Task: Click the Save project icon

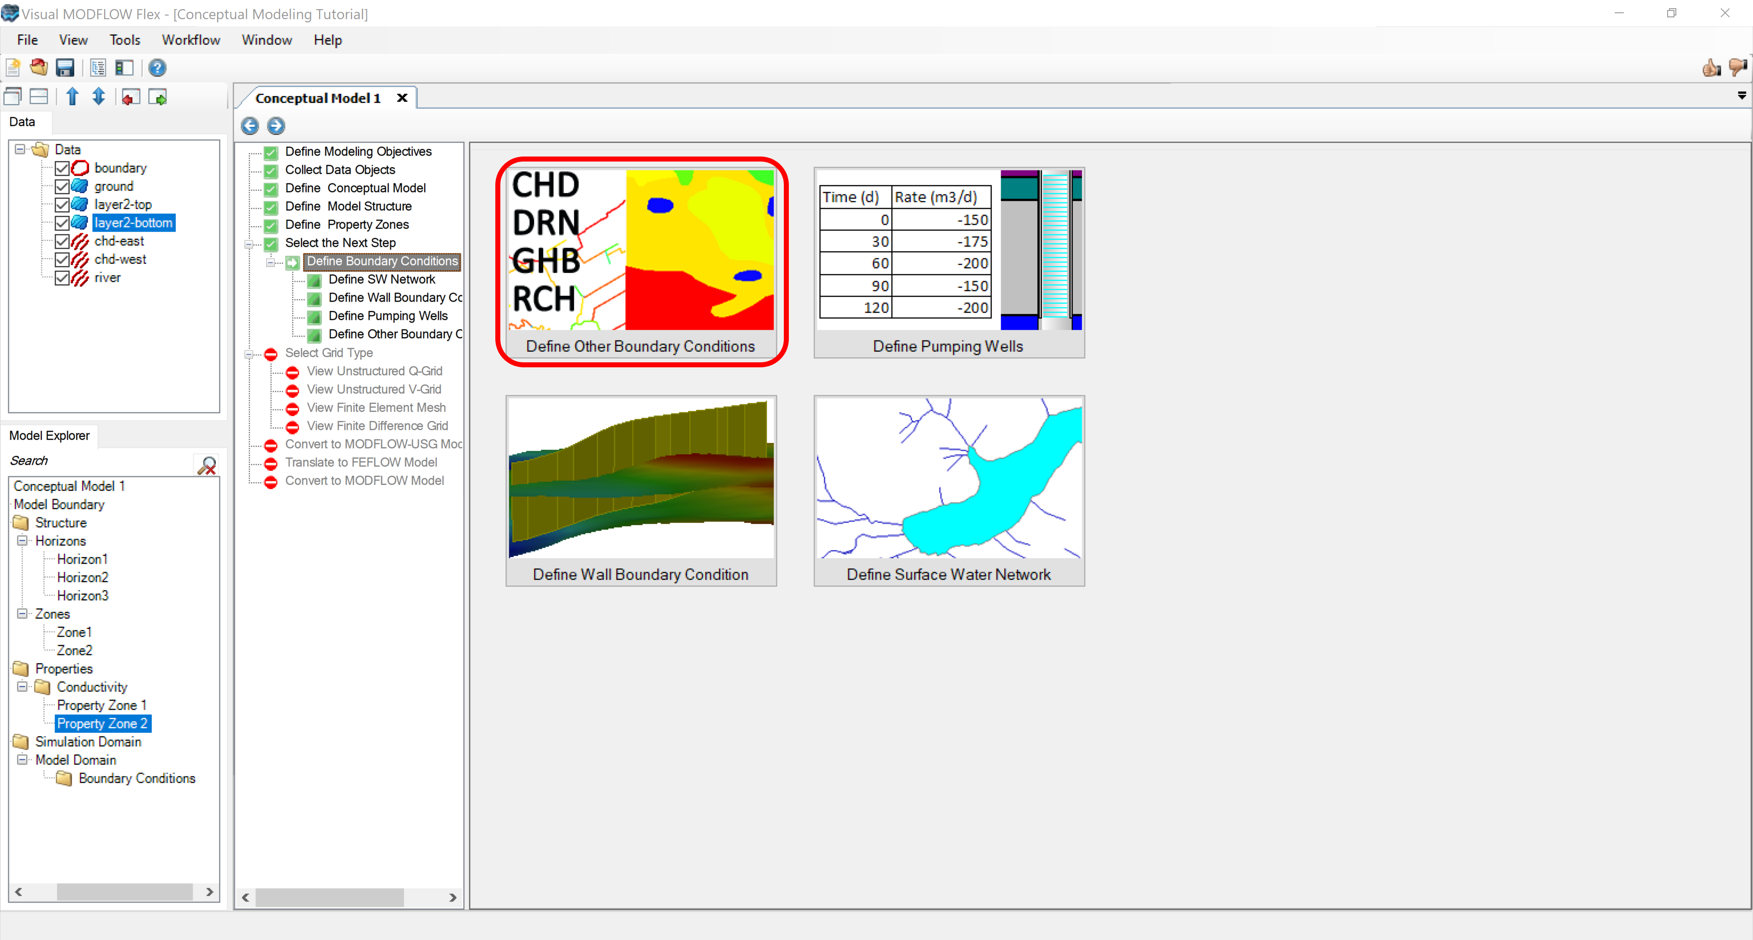Action: click(x=65, y=68)
